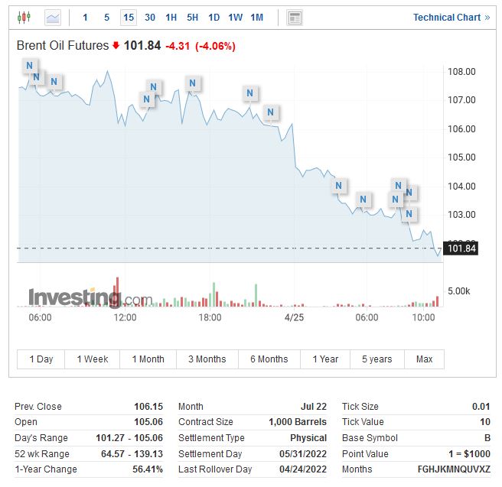The image size is (502, 487).
Task: Switch to candlestick chart type
Action: [x=24, y=17]
